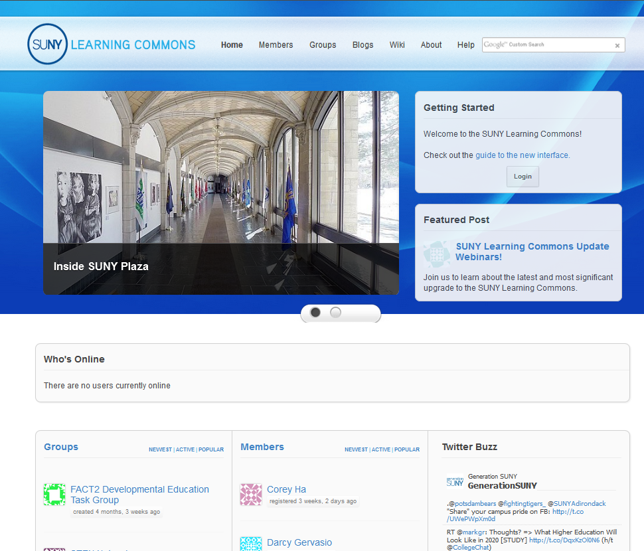Open SUNY Learning Commons Update Webinars post
Image resolution: width=644 pixels, height=551 pixels.
(x=532, y=252)
